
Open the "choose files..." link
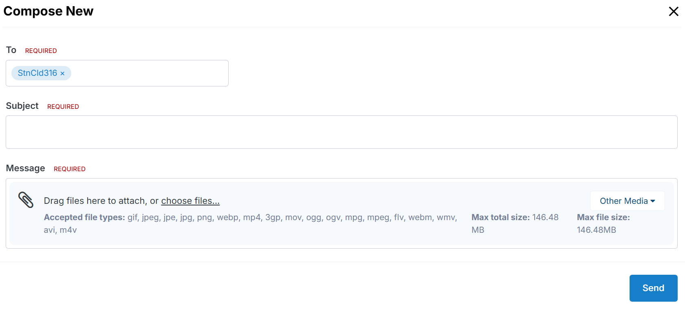click(190, 201)
